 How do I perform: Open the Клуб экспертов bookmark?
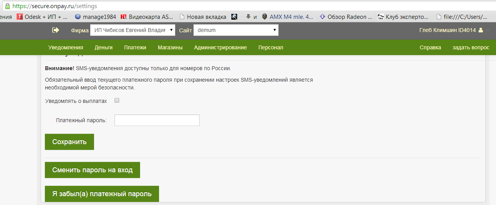403,17
